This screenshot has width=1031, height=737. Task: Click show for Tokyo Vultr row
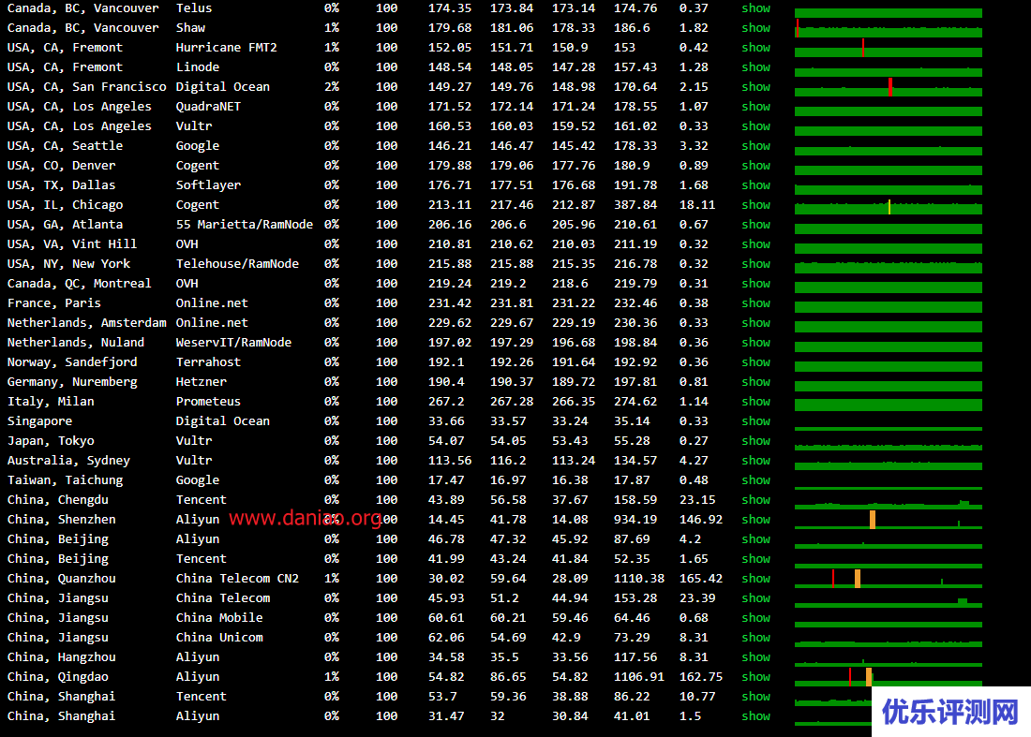[755, 441]
